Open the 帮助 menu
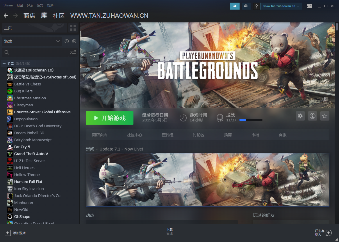339x242 pixels. (50, 6)
